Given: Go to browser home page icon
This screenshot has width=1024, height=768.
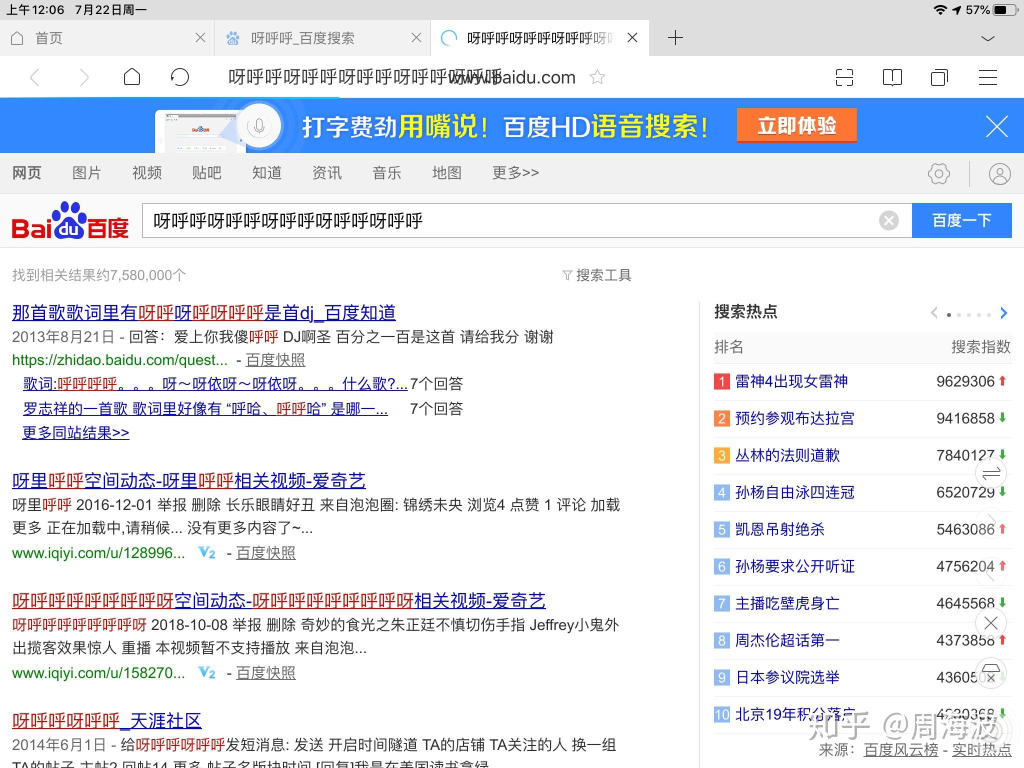Looking at the screenshot, I should coord(132,77).
